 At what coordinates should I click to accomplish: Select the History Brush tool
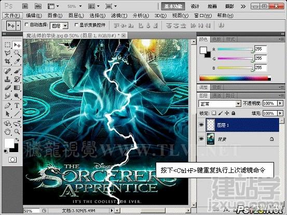[17, 79]
